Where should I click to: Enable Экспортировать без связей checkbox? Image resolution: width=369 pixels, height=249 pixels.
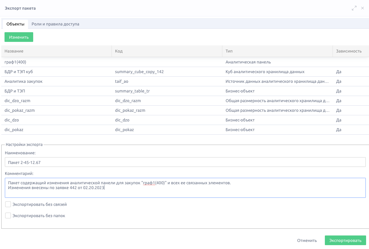8,204
